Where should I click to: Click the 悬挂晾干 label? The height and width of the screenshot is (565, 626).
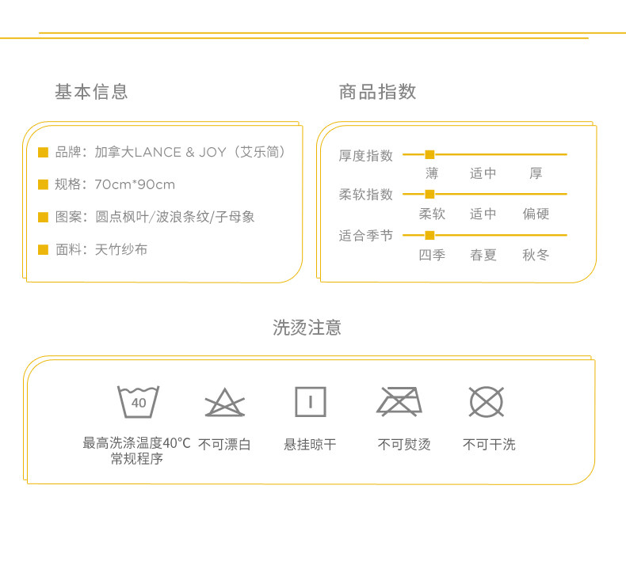(x=310, y=445)
